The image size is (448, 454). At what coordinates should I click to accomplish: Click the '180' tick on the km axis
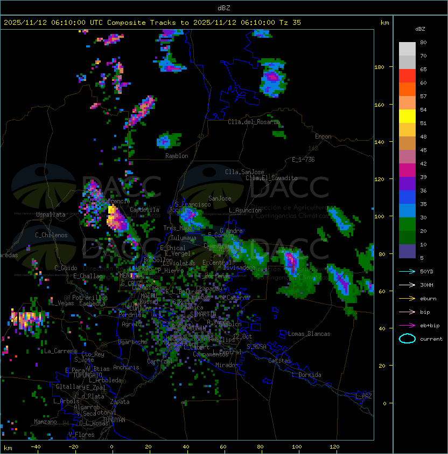(379, 67)
